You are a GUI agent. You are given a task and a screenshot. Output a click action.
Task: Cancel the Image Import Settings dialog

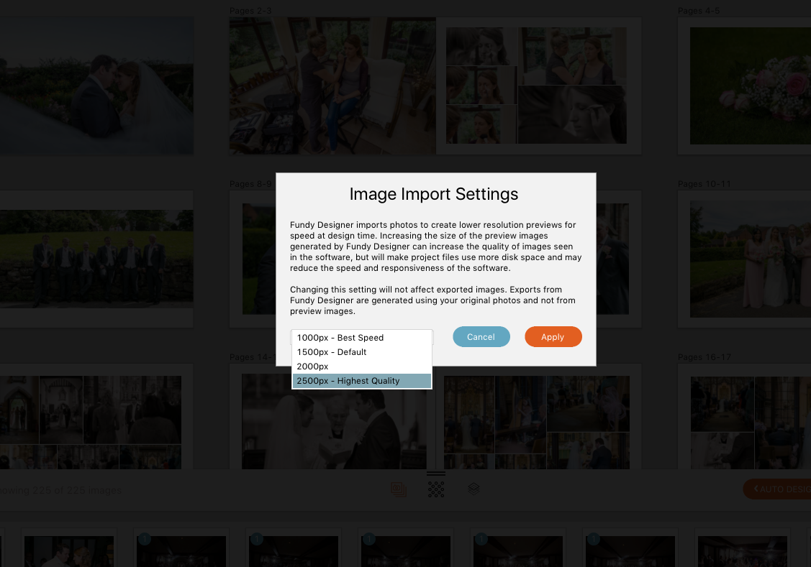(x=481, y=337)
